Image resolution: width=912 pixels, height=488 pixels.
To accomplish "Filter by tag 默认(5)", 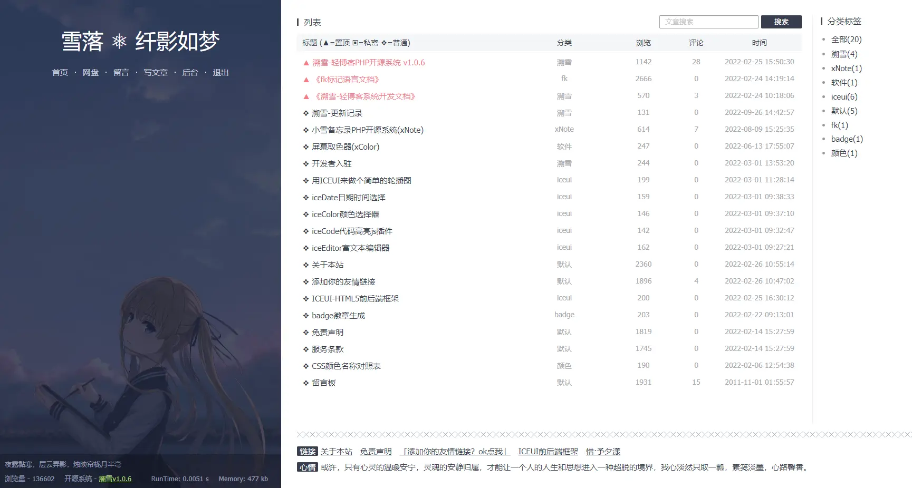I will pyautogui.click(x=844, y=111).
